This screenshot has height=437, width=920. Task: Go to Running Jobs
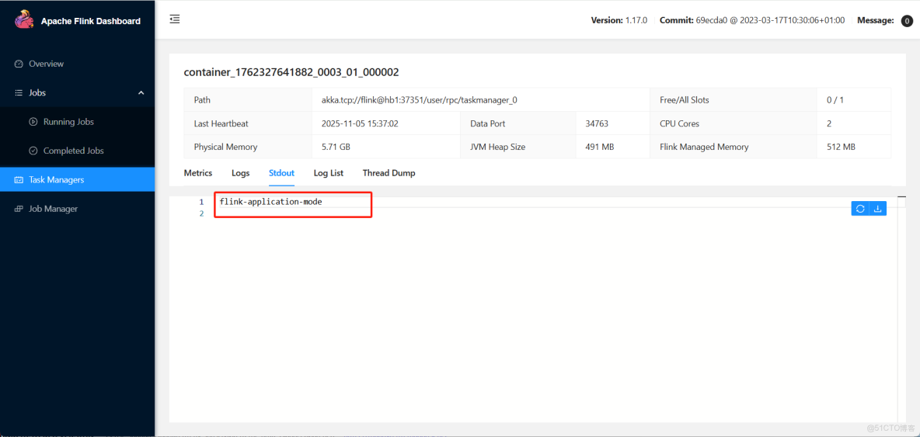[78, 122]
